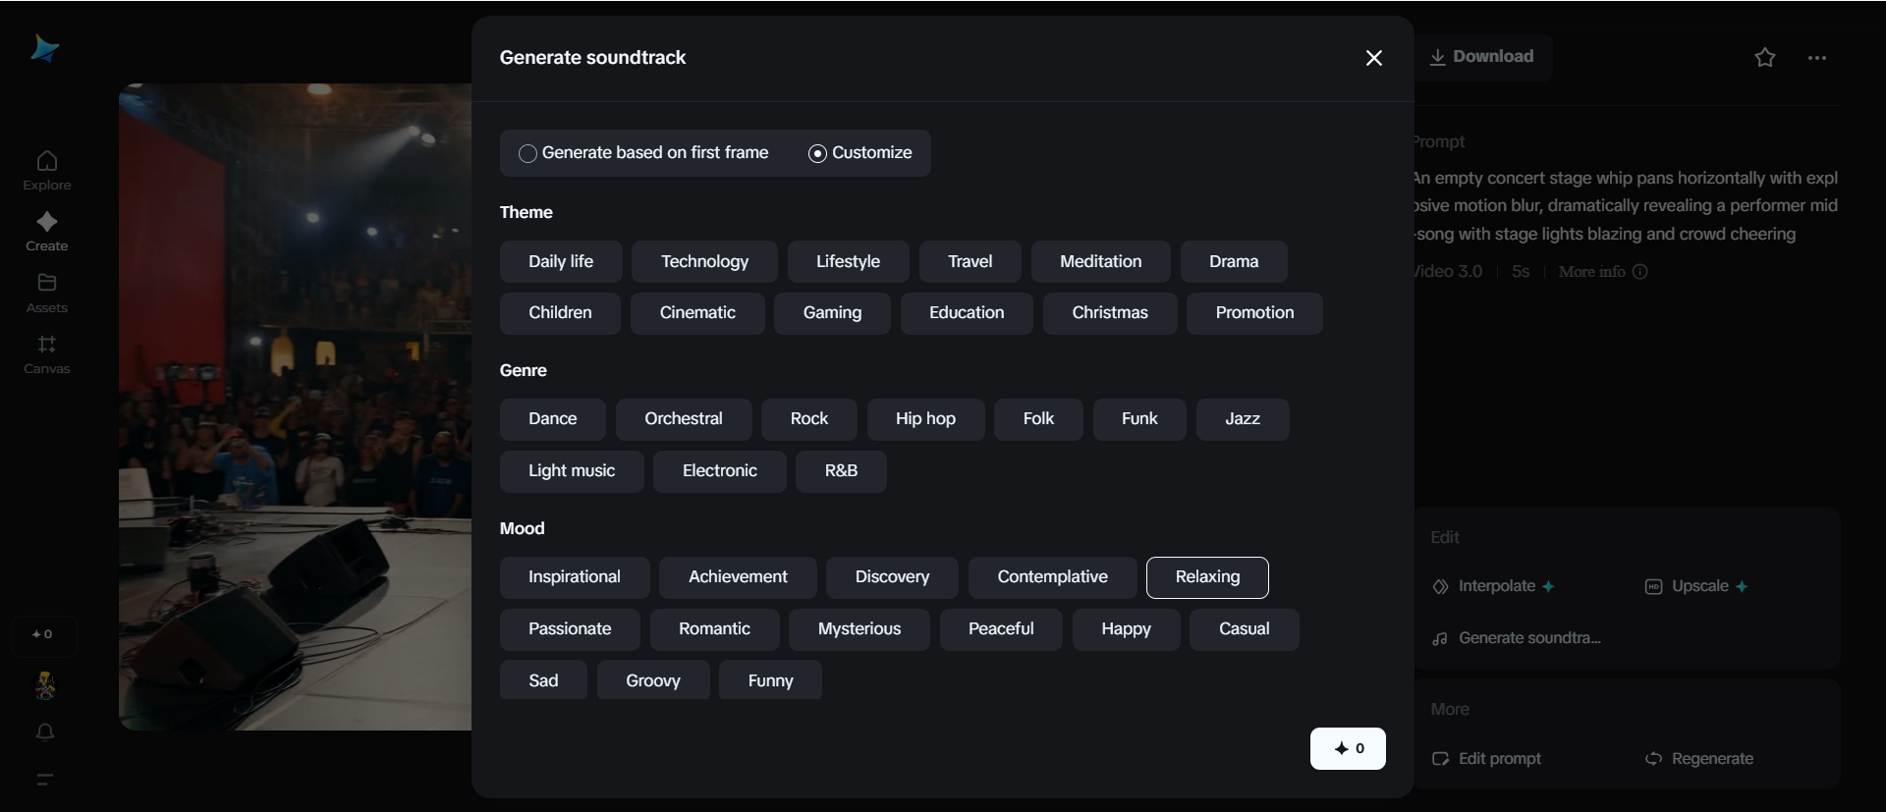1886x812 pixels.
Task: Expand the sidebar menu at bottom
Action: (x=45, y=780)
